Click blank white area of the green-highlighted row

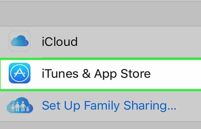(x=176, y=74)
